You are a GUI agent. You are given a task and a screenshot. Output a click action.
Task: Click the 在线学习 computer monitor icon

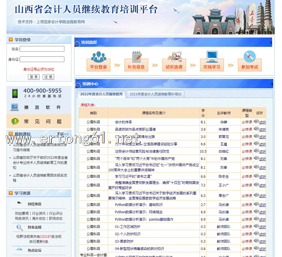(212, 56)
